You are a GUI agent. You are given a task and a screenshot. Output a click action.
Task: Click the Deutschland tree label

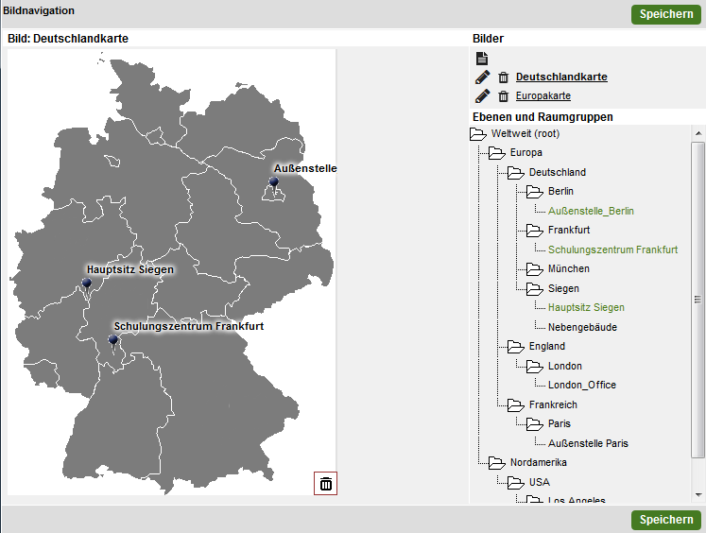pyautogui.click(x=558, y=172)
